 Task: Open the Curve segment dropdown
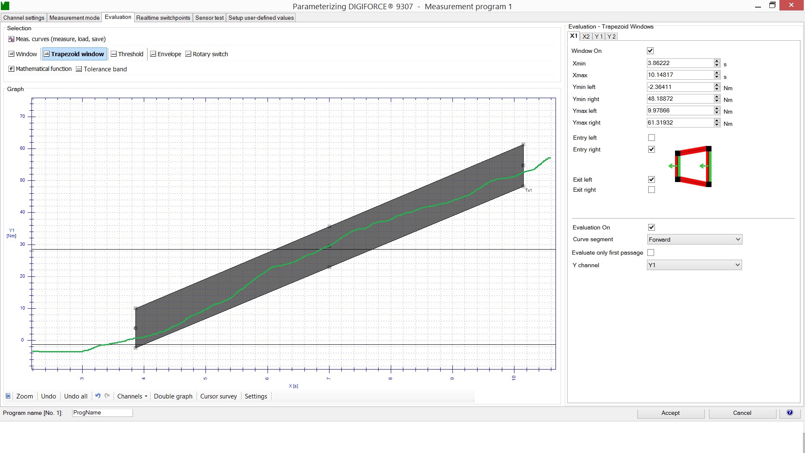pyautogui.click(x=694, y=240)
